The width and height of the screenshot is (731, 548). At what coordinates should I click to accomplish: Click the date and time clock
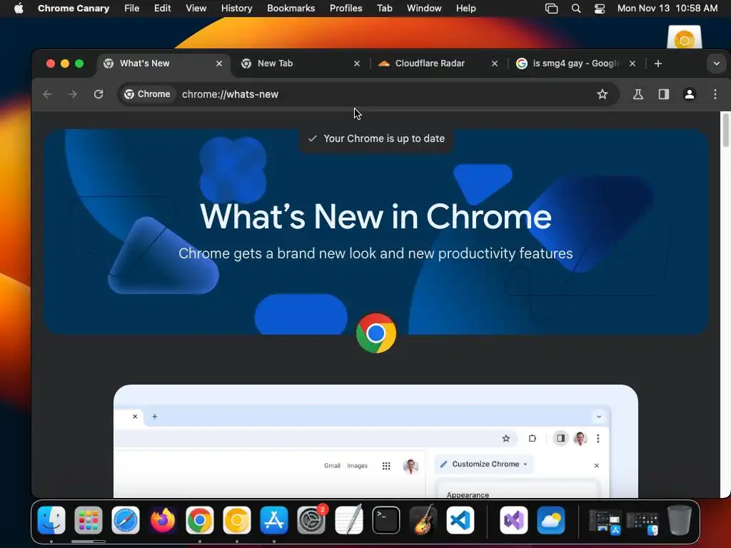(667, 9)
